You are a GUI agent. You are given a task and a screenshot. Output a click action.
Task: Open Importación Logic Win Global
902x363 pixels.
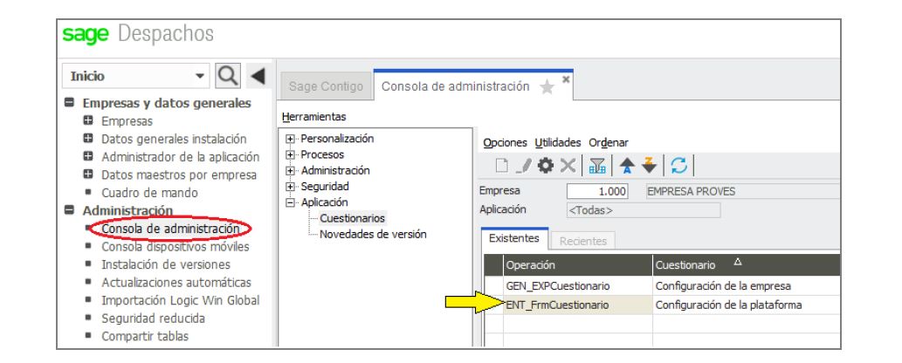click(181, 300)
